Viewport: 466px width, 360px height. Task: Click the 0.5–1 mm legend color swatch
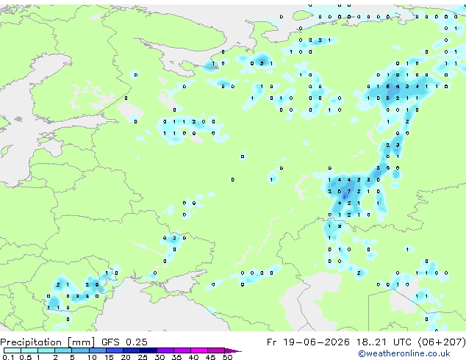point(29,350)
